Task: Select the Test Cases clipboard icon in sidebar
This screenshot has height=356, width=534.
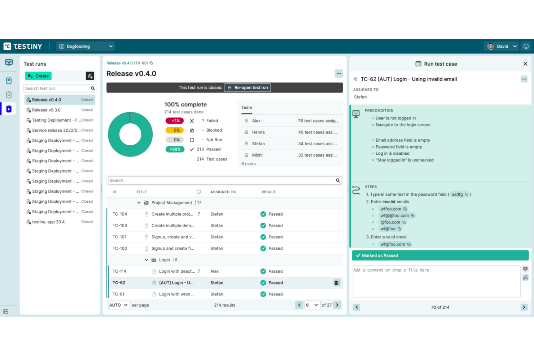Action: [x=9, y=80]
